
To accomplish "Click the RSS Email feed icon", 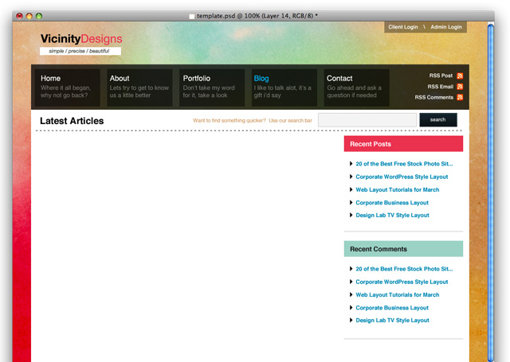I will 460,87.
